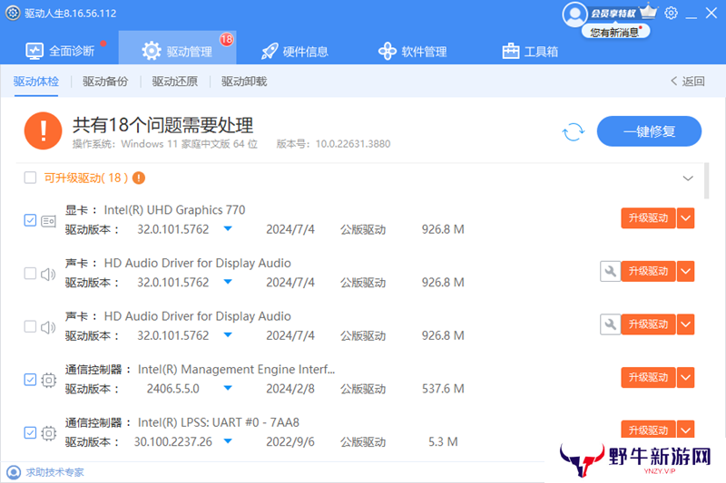
Task: Select 驱动卸载 sub-tab
Action: point(244,82)
